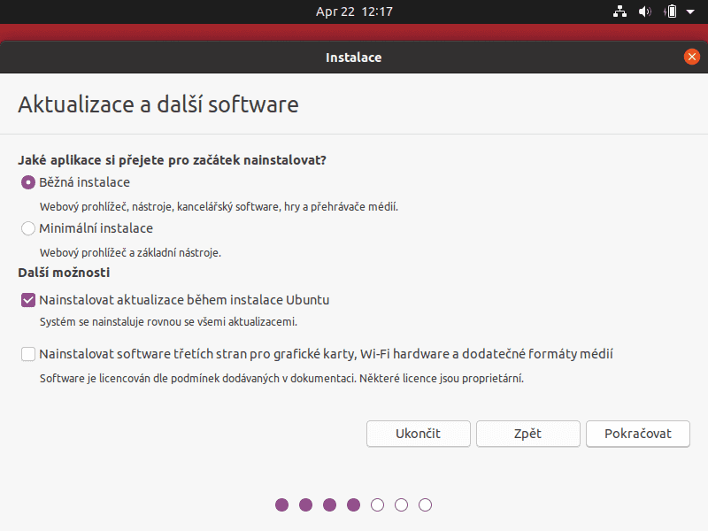Click description 'Webový prohlížeč a základní nástroje.'
This screenshot has width=708, height=531.
tap(130, 253)
